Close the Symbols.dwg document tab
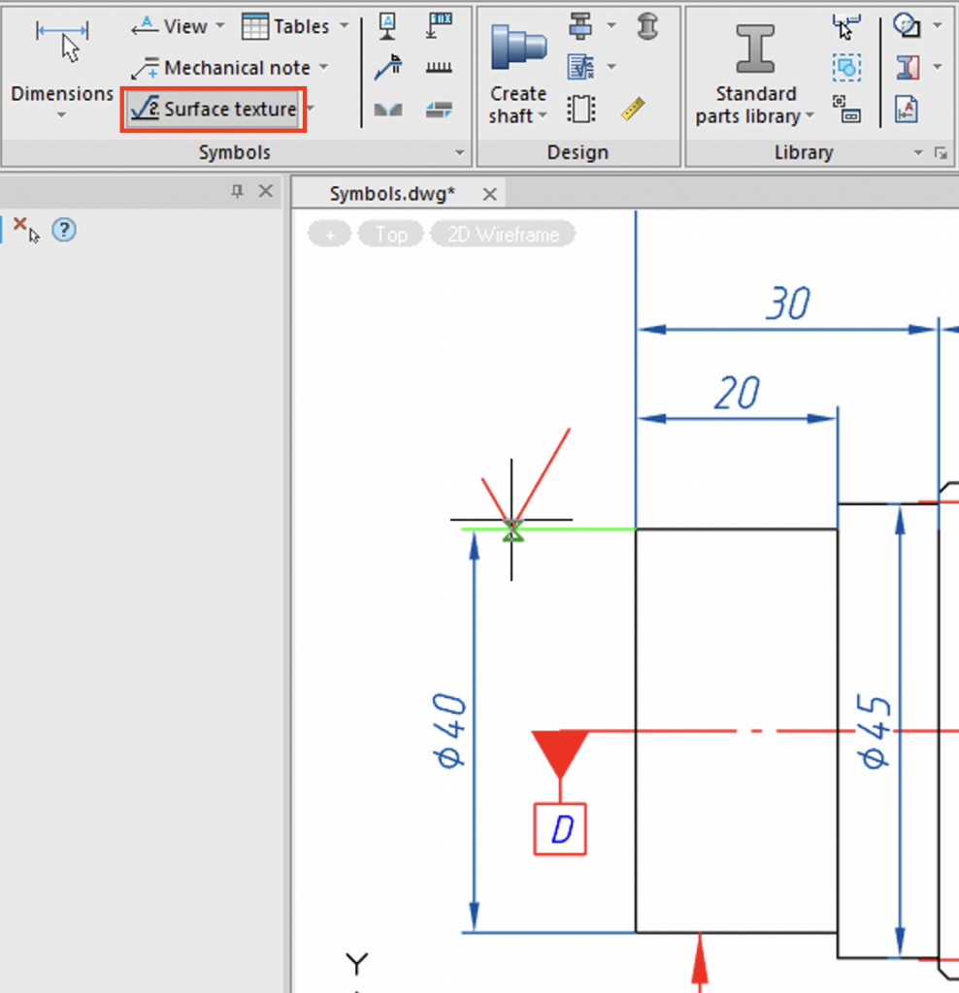This screenshot has width=959, height=993. click(x=490, y=194)
